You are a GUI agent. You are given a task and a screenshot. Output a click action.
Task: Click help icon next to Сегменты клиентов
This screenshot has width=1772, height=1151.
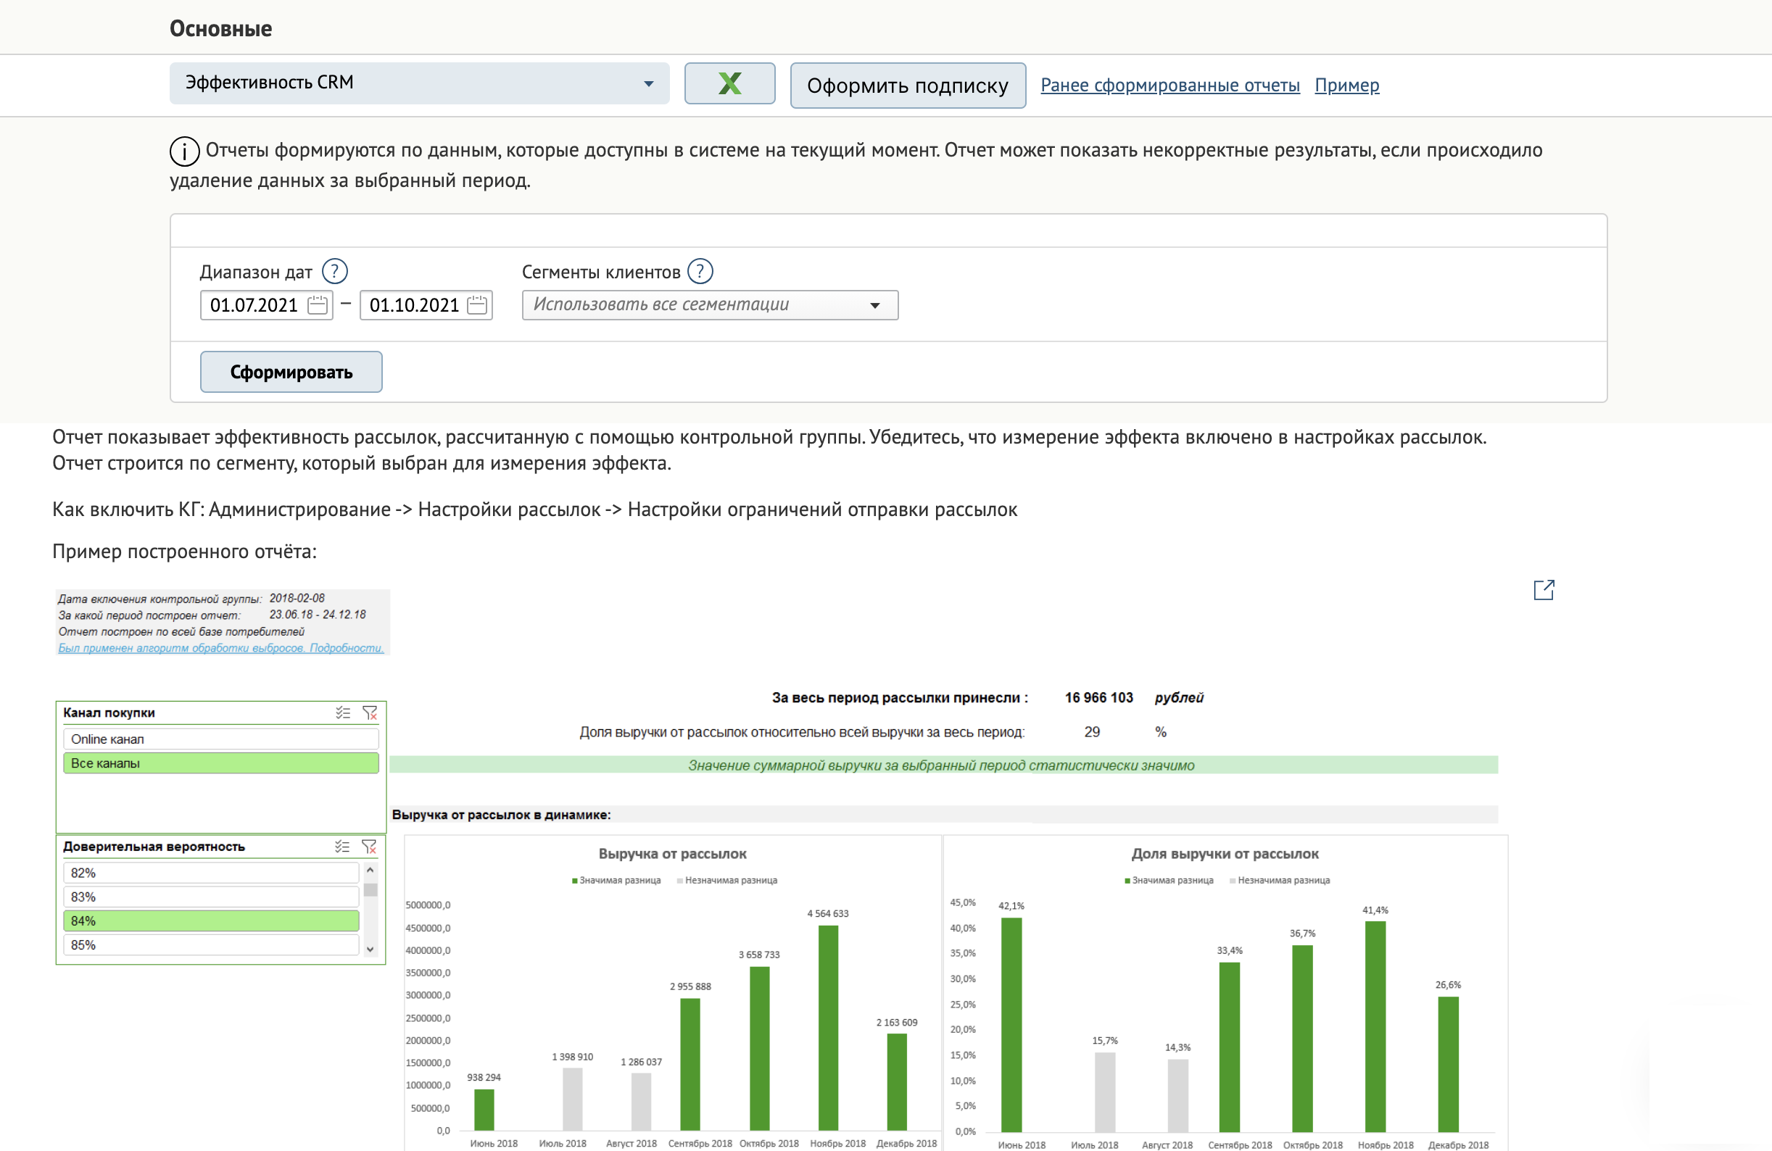pyautogui.click(x=699, y=271)
